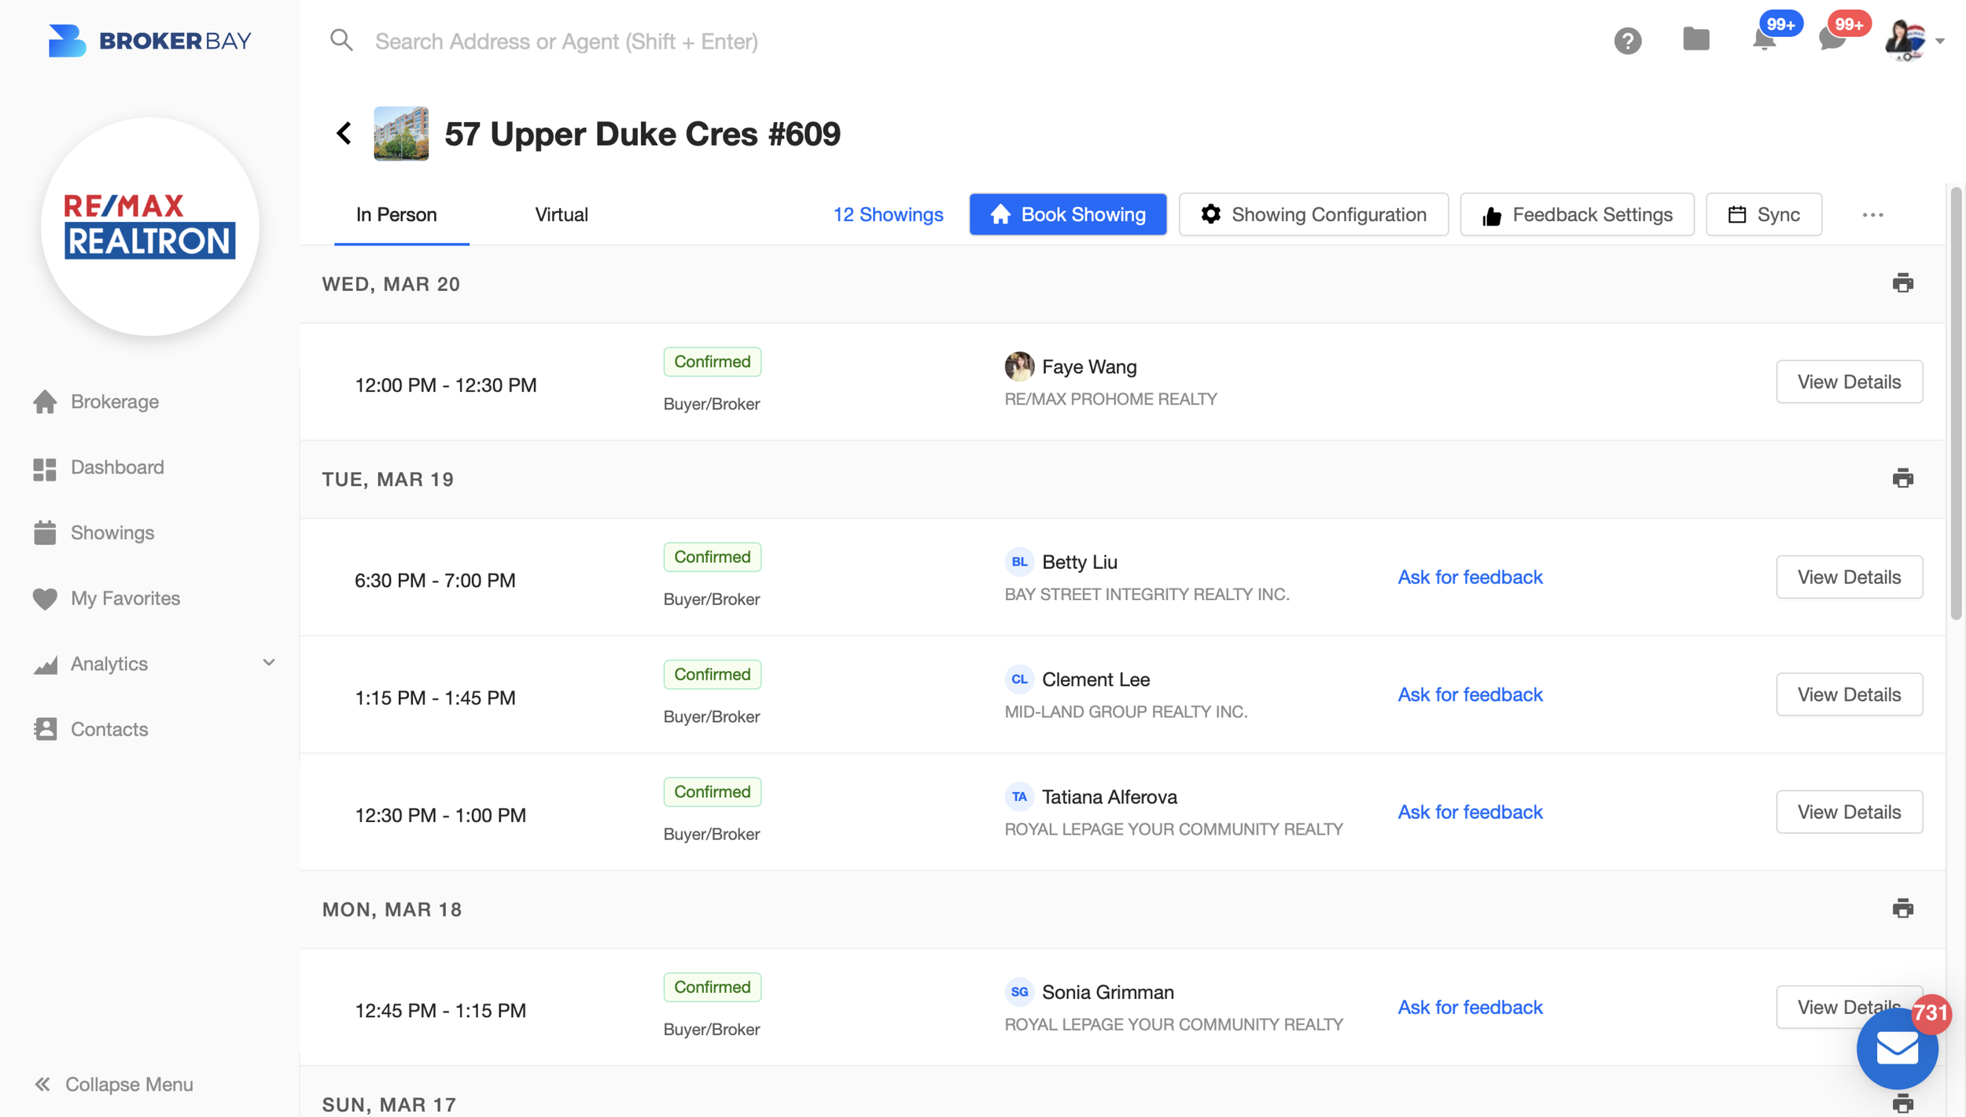Image resolution: width=1966 pixels, height=1117 pixels.
Task: Click the back arrow beside listing title
Action: 344,133
